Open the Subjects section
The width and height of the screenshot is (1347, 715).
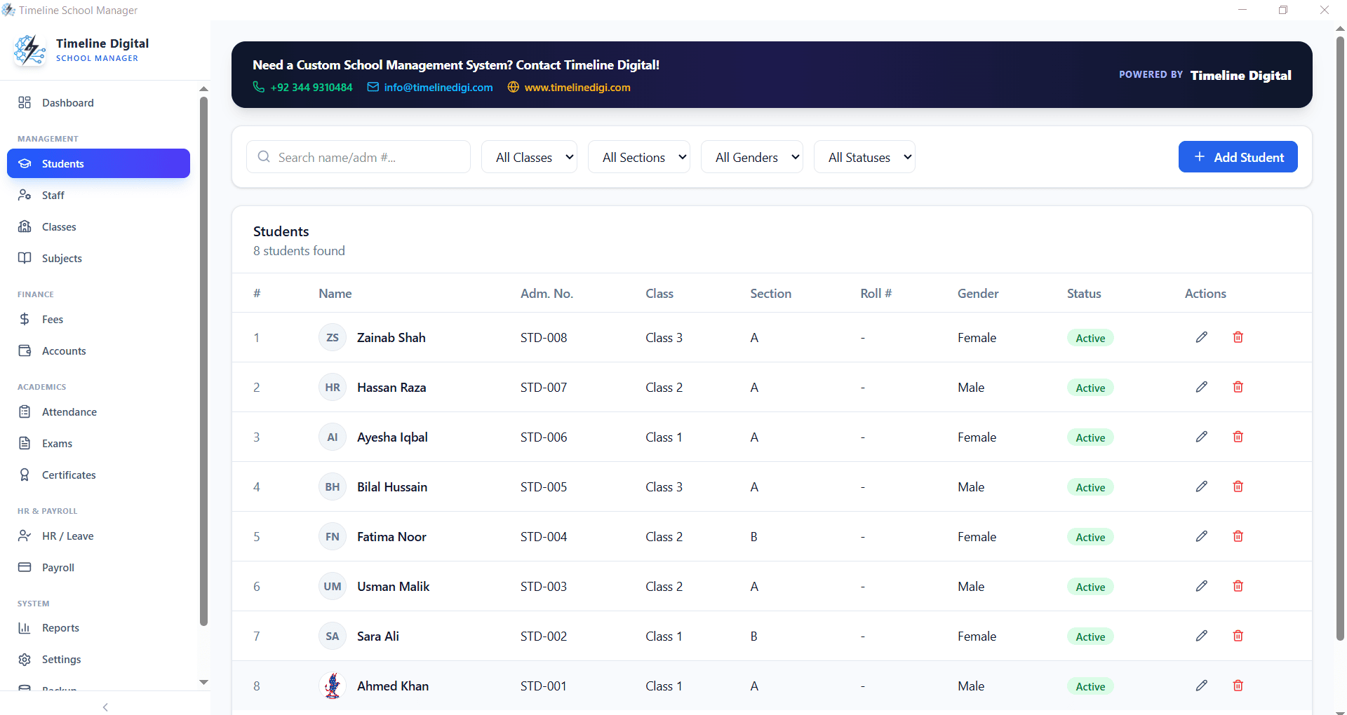63,258
